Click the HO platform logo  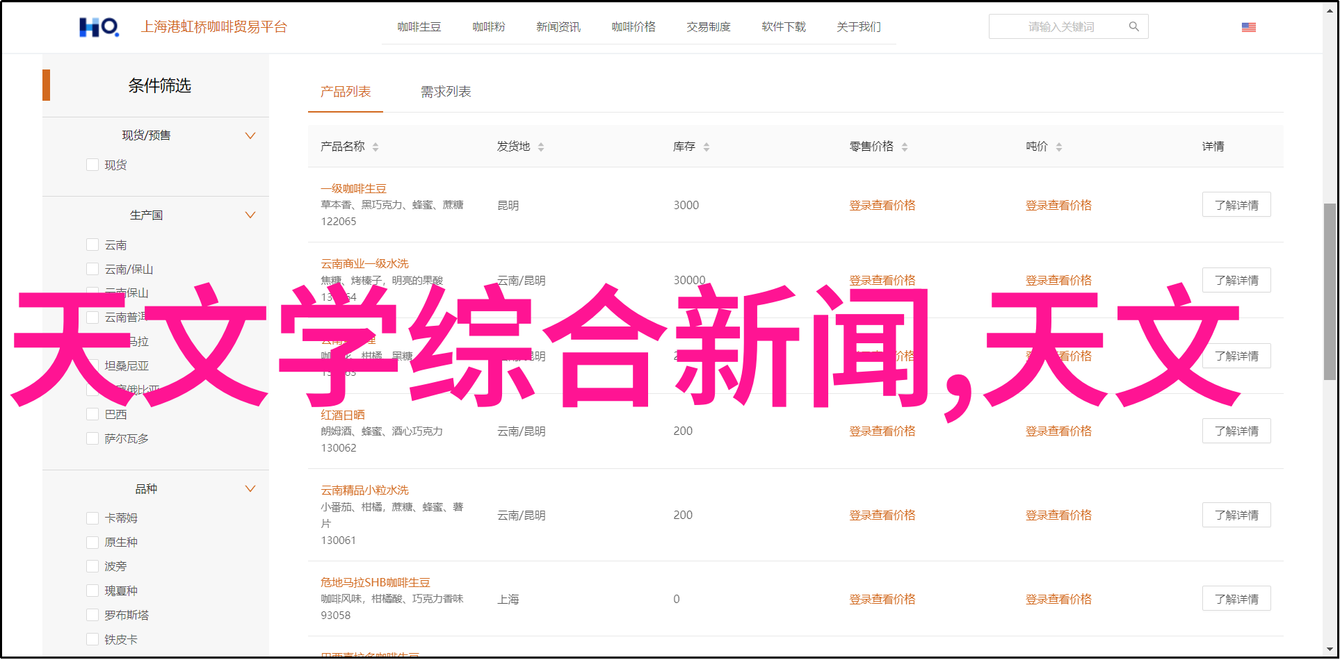click(x=99, y=27)
